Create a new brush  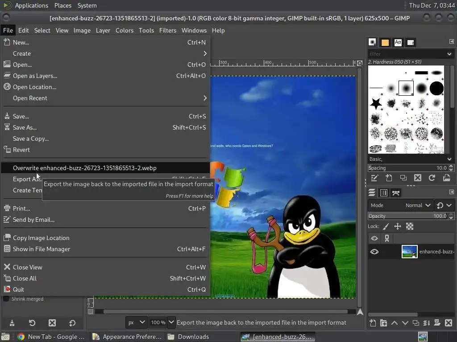click(x=389, y=178)
